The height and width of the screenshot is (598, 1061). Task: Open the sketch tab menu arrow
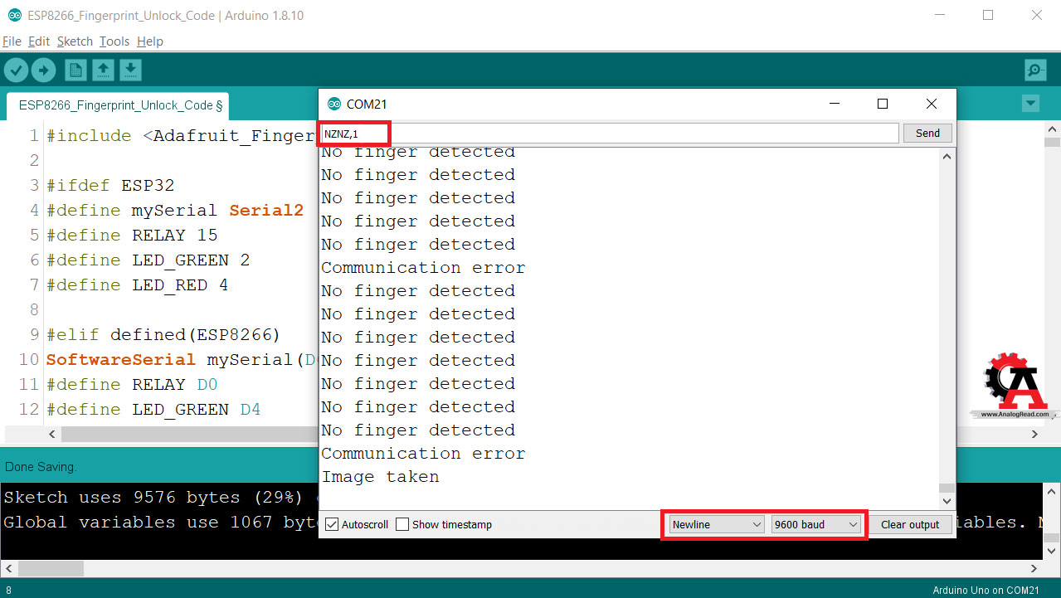(x=1030, y=104)
